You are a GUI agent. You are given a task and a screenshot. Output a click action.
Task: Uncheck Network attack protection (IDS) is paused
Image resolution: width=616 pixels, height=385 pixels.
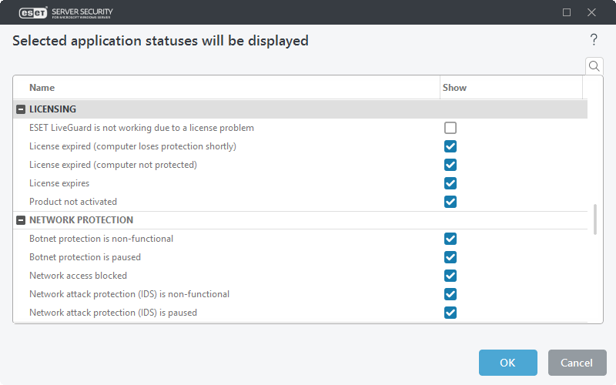450,313
